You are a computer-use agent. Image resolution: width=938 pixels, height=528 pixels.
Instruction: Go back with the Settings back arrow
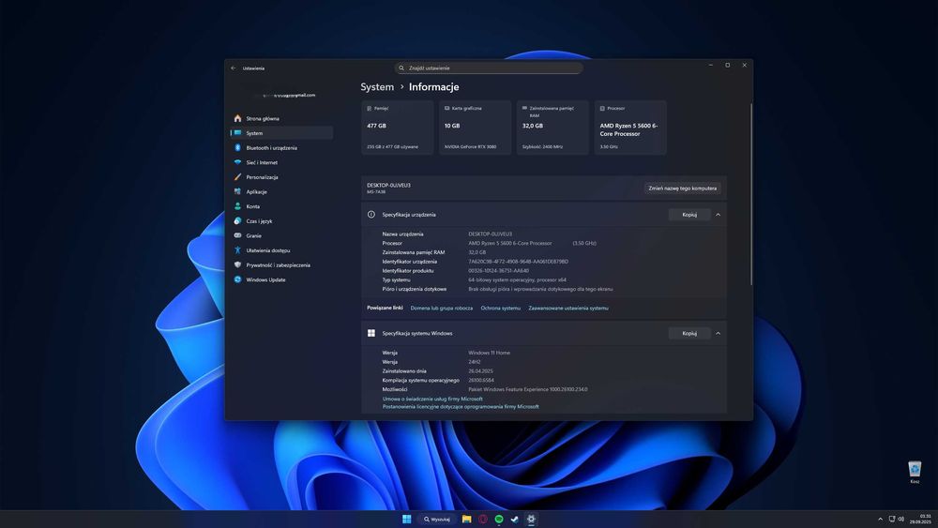(x=234, y=68)
